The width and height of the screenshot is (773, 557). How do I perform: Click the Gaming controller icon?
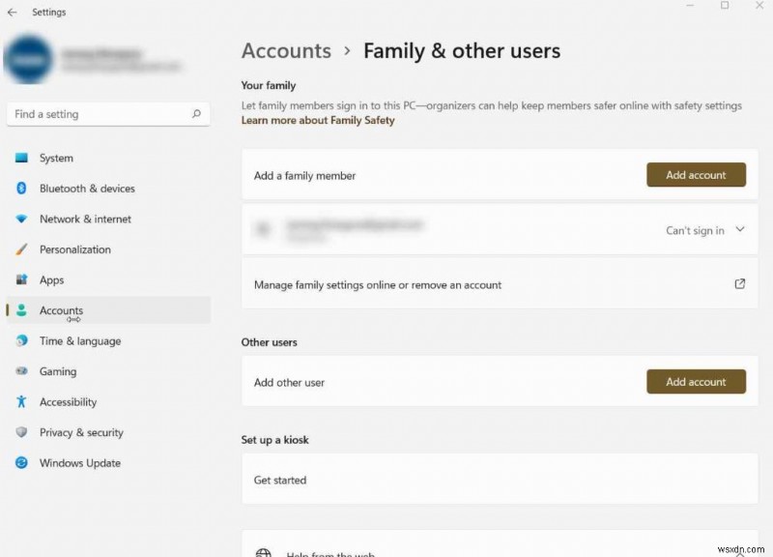coord(21,371)
